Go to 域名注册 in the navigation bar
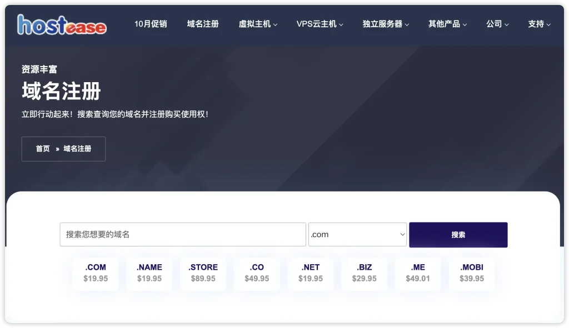Viewport: 569px width, 328px height. 203,24
